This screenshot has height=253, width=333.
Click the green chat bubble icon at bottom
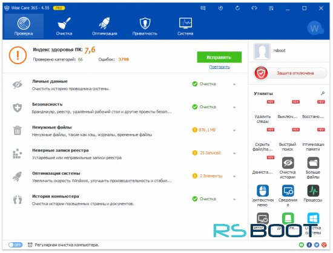click(302, 245)
